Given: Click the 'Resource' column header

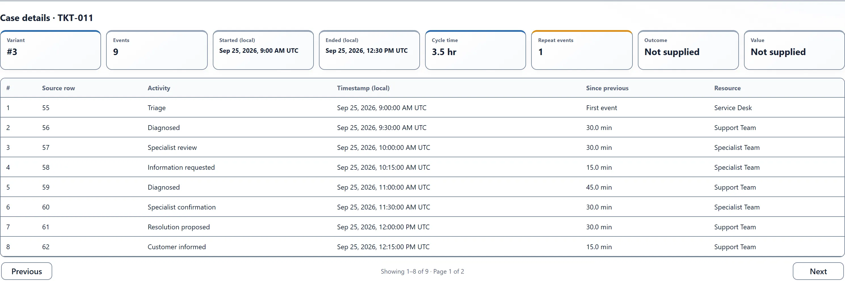Looking at the screenshot, I should point(727,88).
